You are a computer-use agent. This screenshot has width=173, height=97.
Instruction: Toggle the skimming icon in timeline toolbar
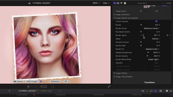click(143, 91)
